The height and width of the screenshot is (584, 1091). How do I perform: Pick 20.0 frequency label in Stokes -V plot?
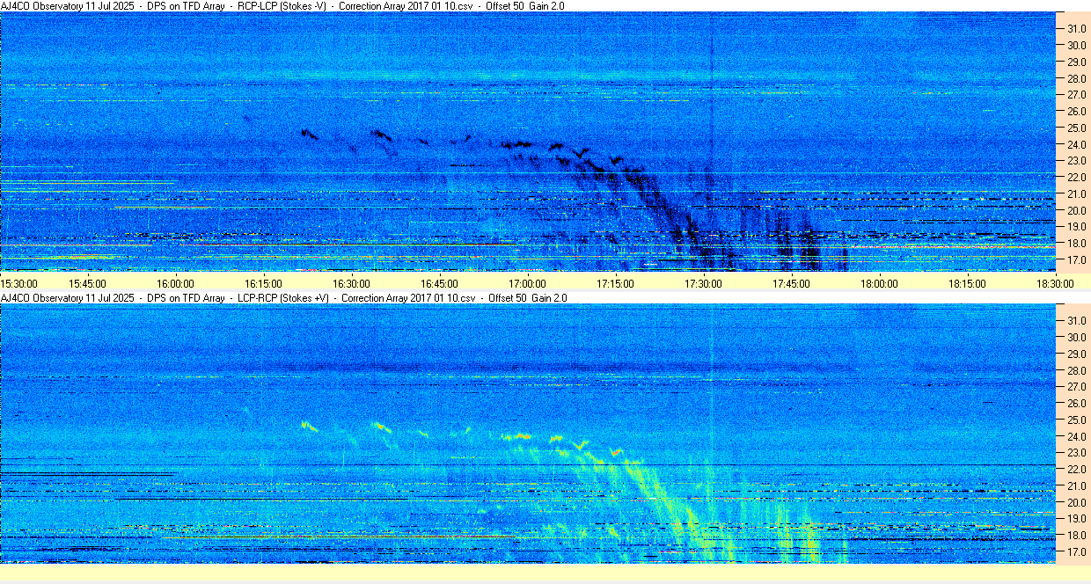coord(1076,211)
